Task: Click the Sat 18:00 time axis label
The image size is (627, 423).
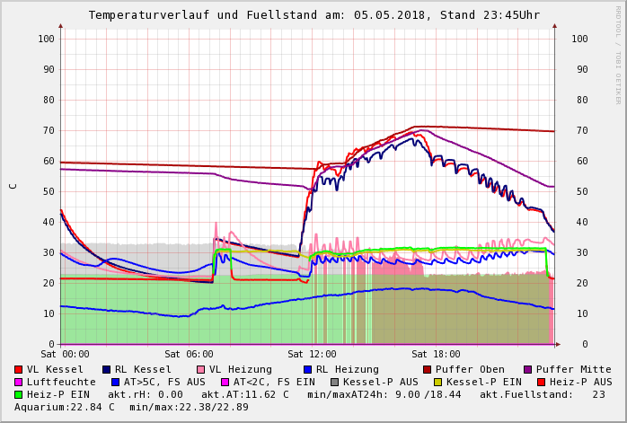Action: point(436,355)
